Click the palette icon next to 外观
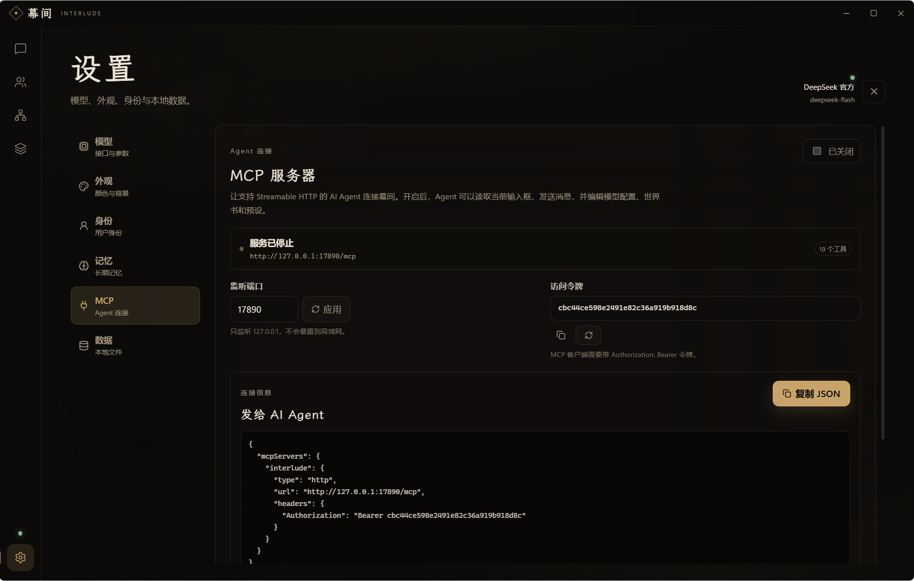The width and height of the screenshot is (914, 581). [84, 186]
